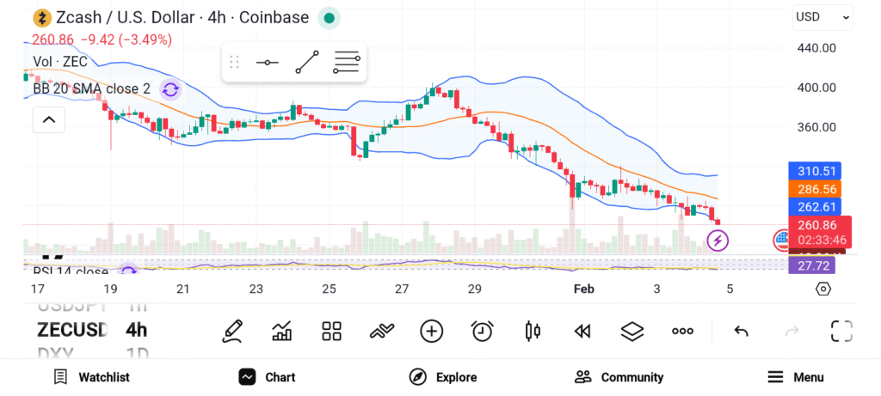The height and width of the screenshot is (396, 881).
Task: Open the USD currency dropdown
Action: (822, 16)
